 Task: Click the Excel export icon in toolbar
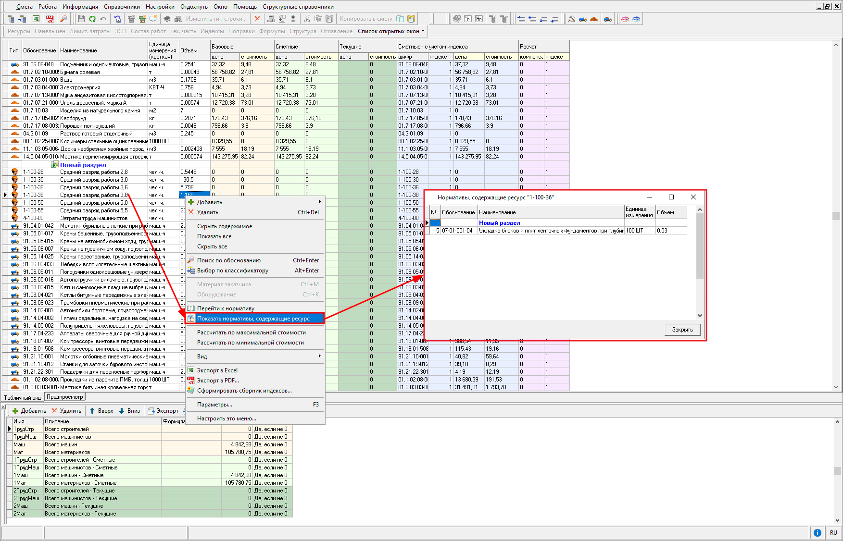[36, 19]
